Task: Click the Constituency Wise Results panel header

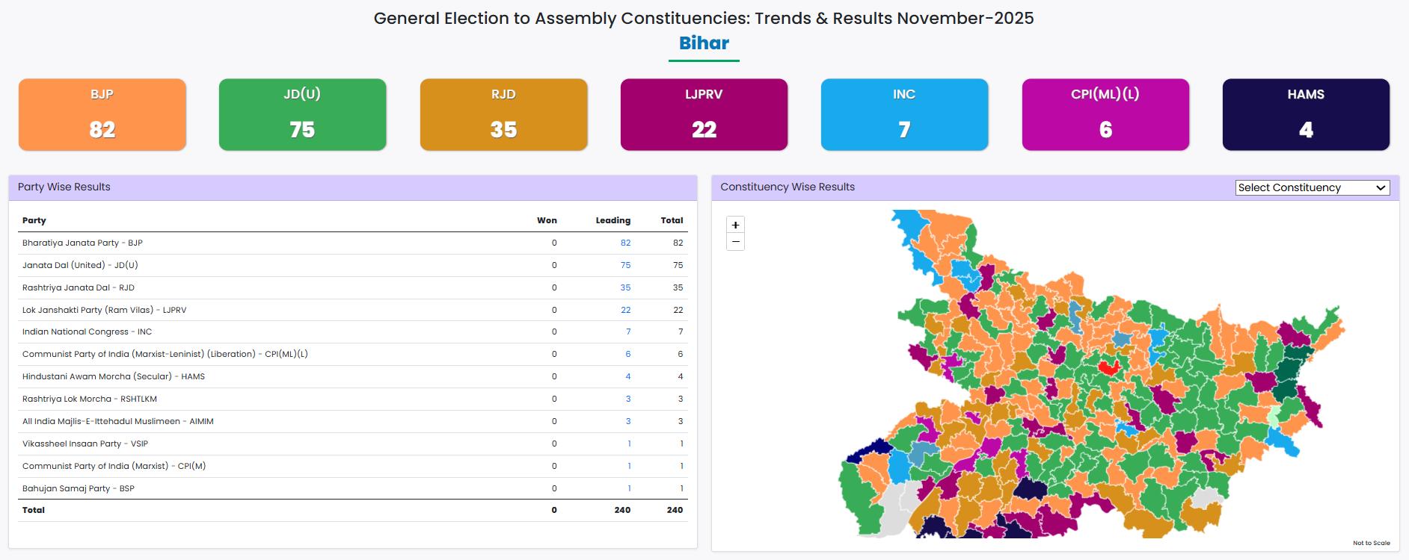Action: point(788,187)
